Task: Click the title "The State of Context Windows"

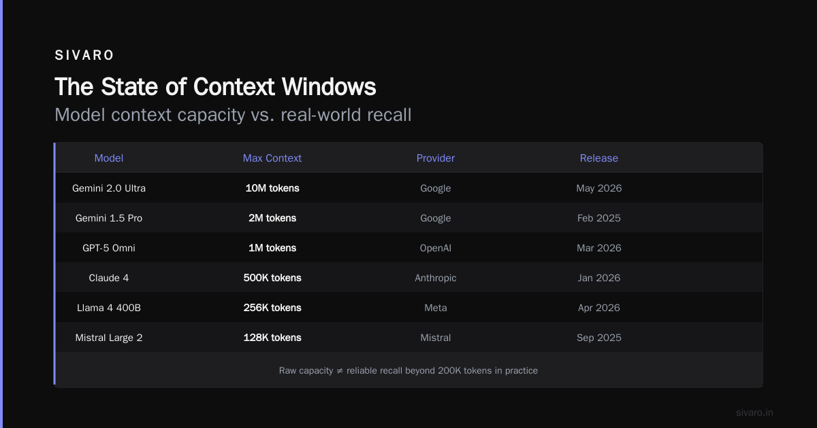Action: click(215, 87)
